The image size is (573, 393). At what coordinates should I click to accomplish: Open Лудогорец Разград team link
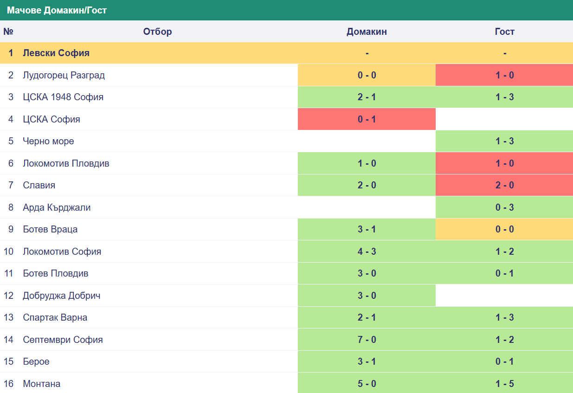64,75
